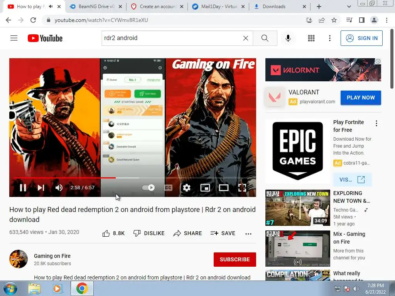Open playvalorant.com ad link
This screenshot has height=296, width=395.
pyautogui.click(x=317, y=102)
